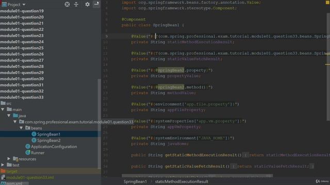The height and width of the screenshot is (185, 330).
Task: Click the locate/scroll-from-source target icon
Action: click(x=67, y=4)
